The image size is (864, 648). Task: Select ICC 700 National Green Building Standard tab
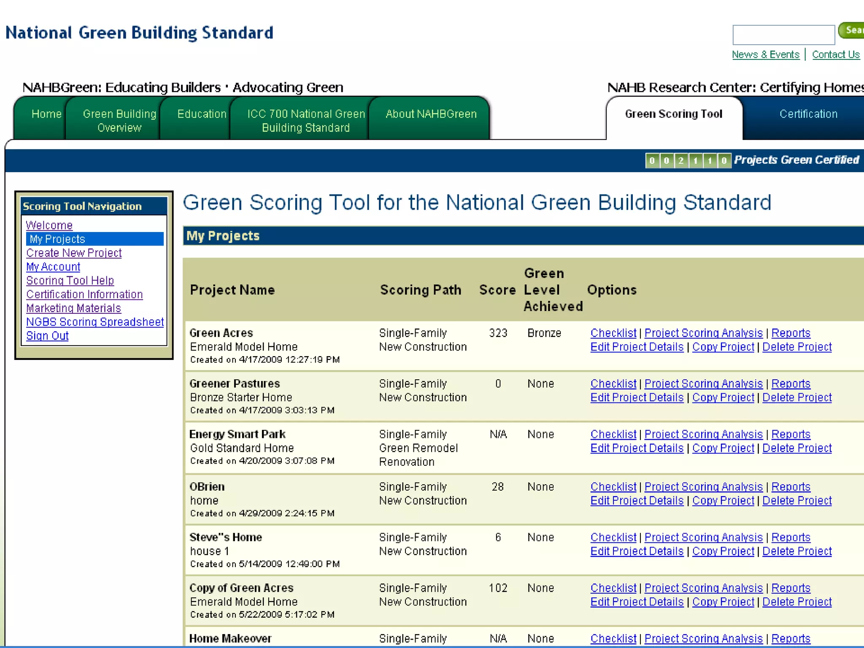pyautogui.click(x=306, y=120)
